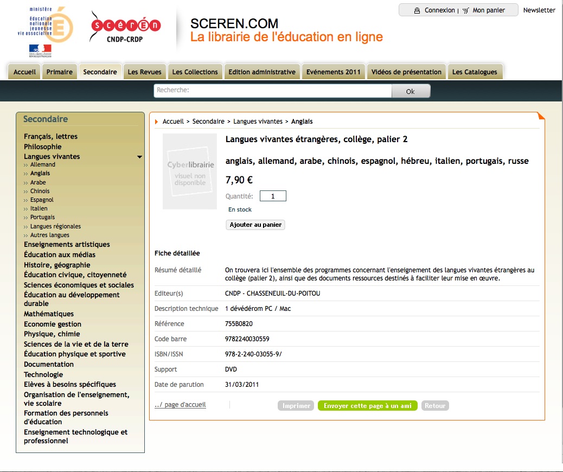Collapse the Langues vivantes submenu arrow
The width and height of the screenshot is (563, 472).
pyautogui.click(x=140, y=157)
